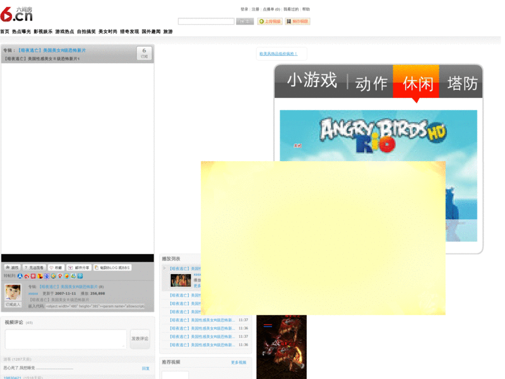The height and width of the screenshot is (379, 505).
Task: Open the 6.cn site logo
Action: tap(16, 14)
